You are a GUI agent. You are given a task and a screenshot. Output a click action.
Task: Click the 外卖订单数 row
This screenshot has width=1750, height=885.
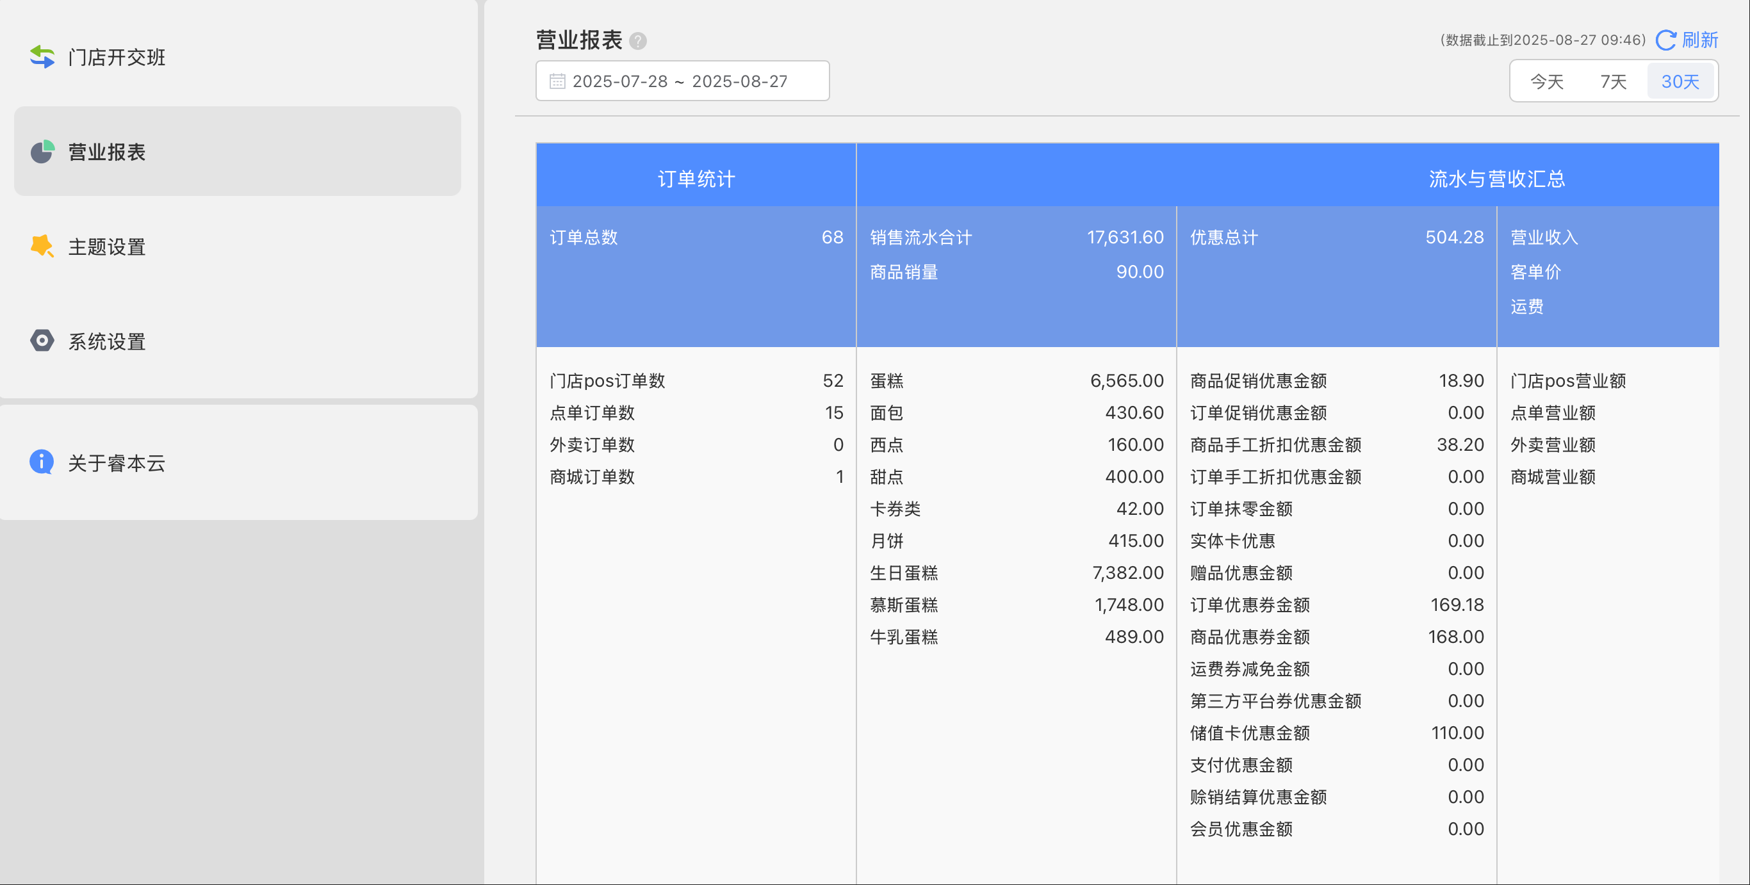click(696, 444)
